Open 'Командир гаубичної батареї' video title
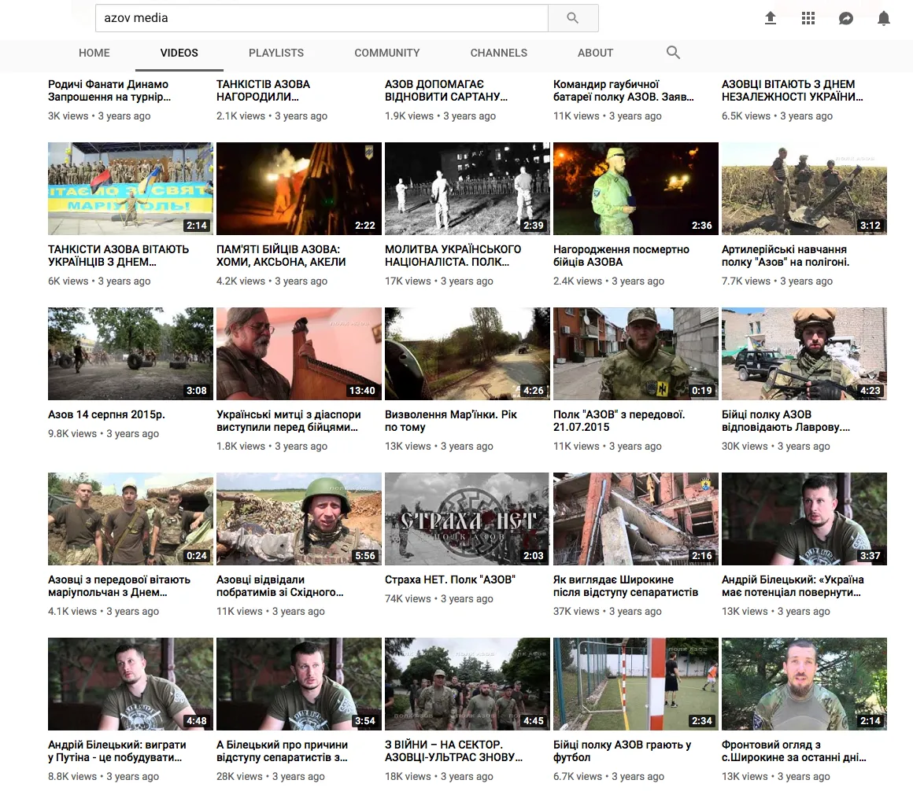Viewport: 913px width, 791px height. [623, 90]
